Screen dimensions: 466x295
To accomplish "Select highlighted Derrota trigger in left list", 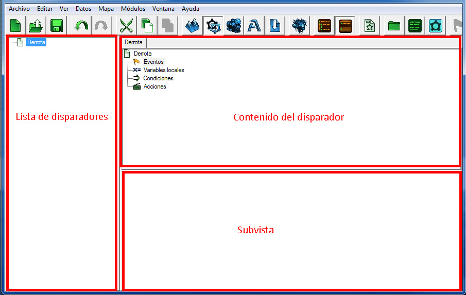I will click(x=36, y=42).
